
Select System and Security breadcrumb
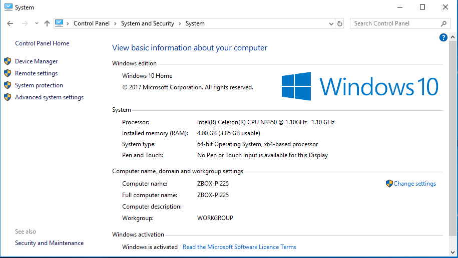click(x=148, y=23)
